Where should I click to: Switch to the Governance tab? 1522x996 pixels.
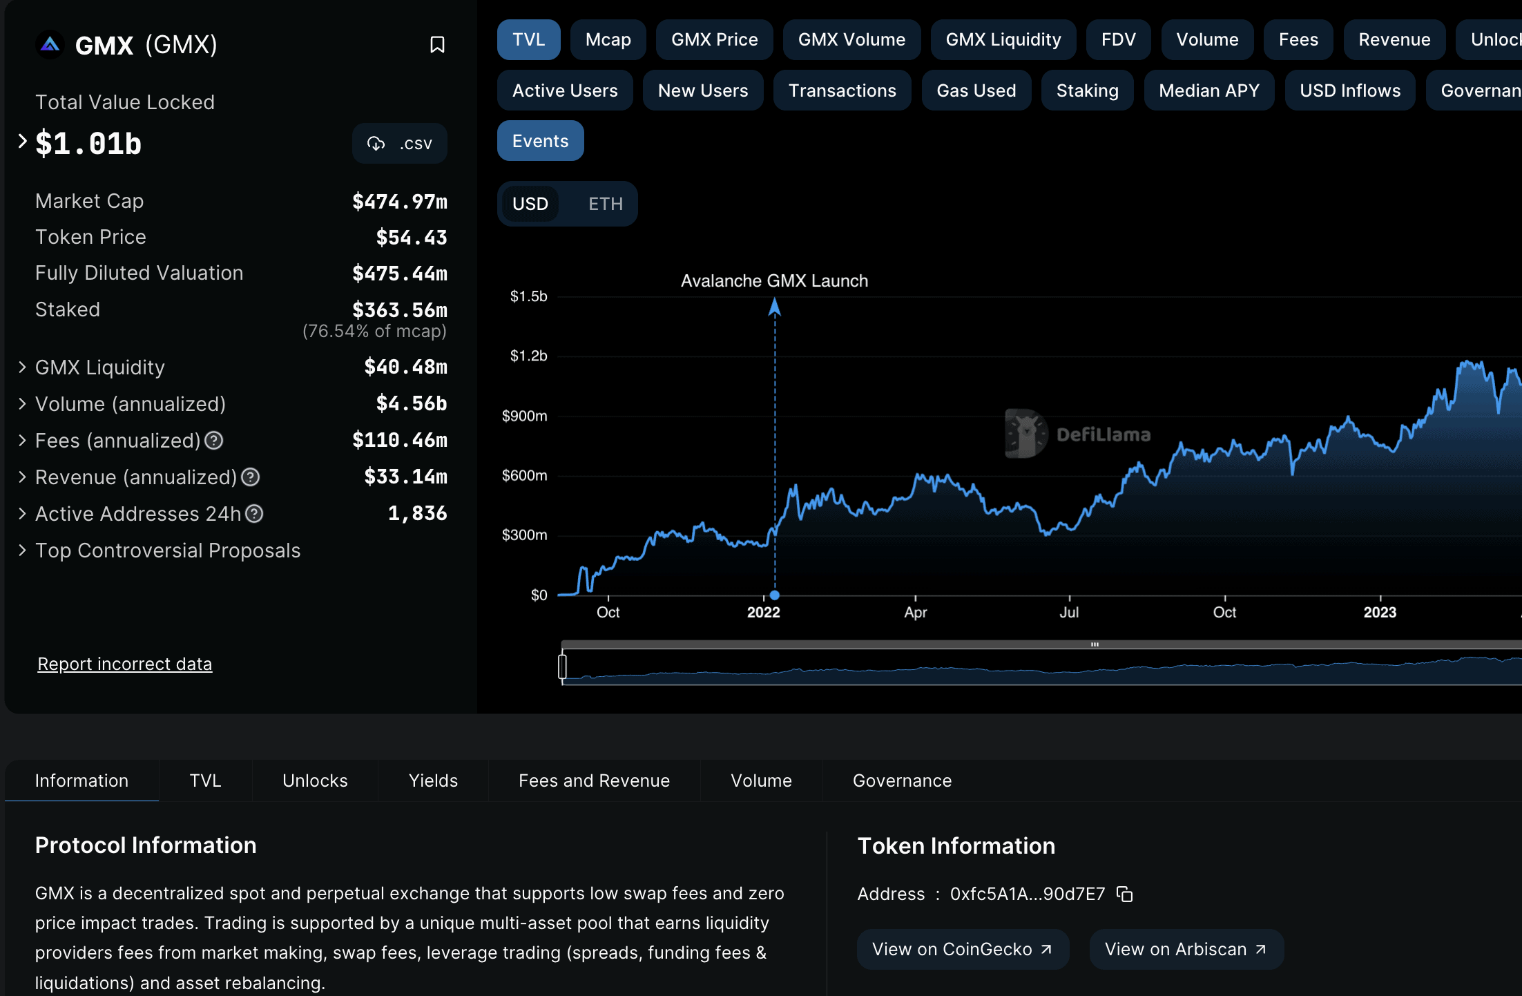[x=902, y=780]
